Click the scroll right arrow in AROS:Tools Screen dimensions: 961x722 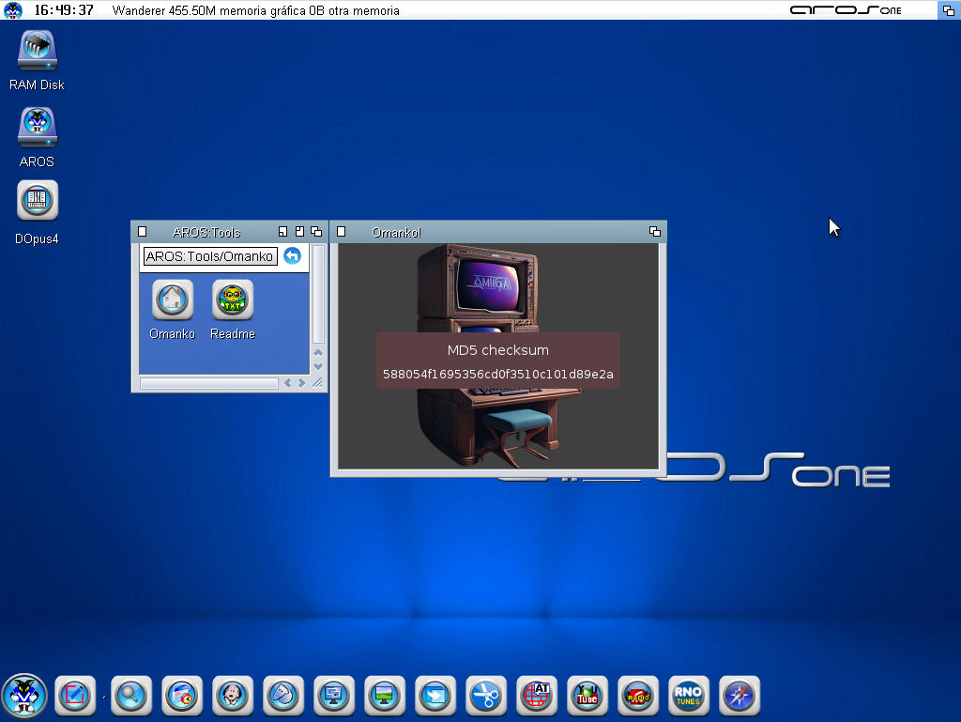click(301, 383)
